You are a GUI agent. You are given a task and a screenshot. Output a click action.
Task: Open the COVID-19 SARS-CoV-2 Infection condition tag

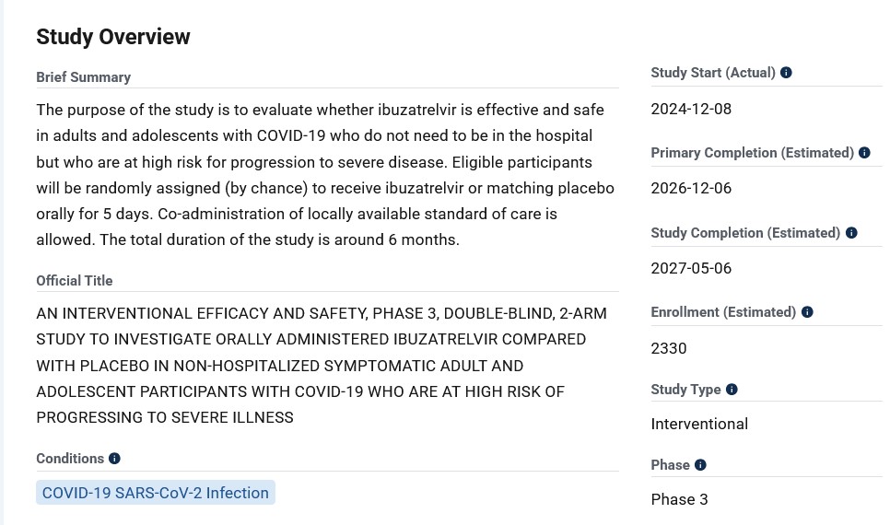[156, 493]
